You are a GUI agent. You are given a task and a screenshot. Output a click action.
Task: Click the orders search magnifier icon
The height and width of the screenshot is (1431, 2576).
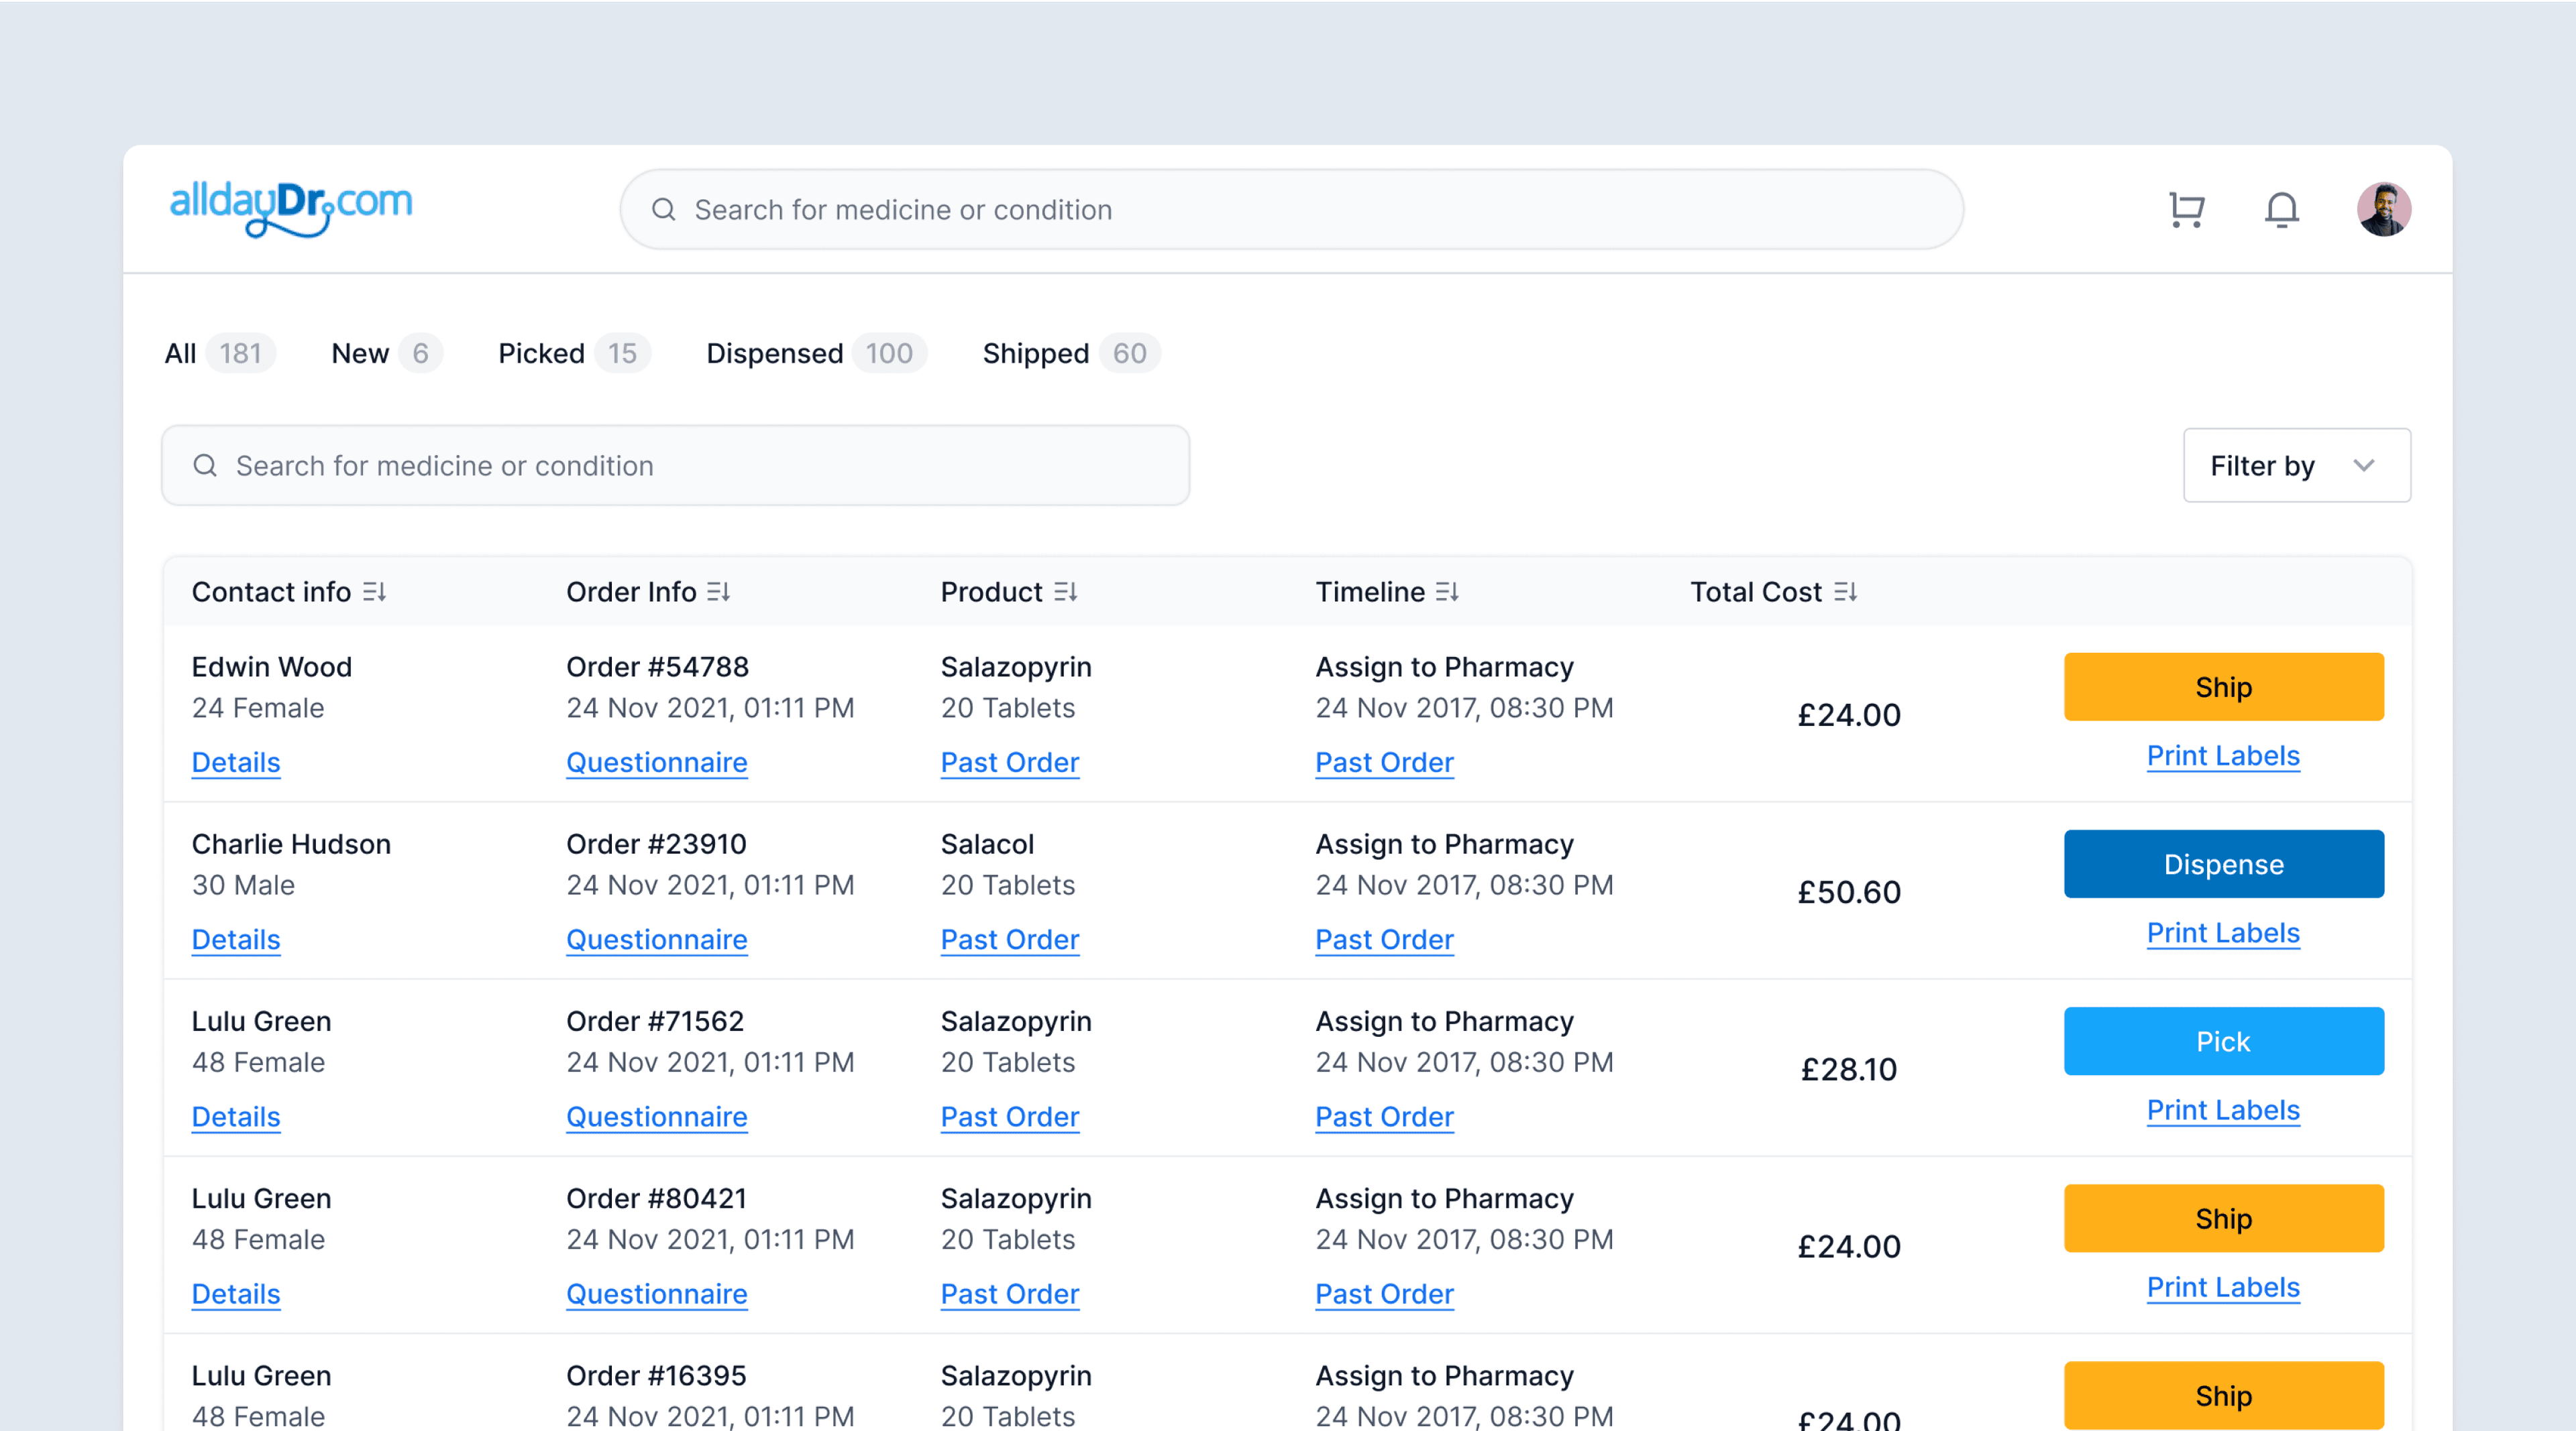point(205,466)
